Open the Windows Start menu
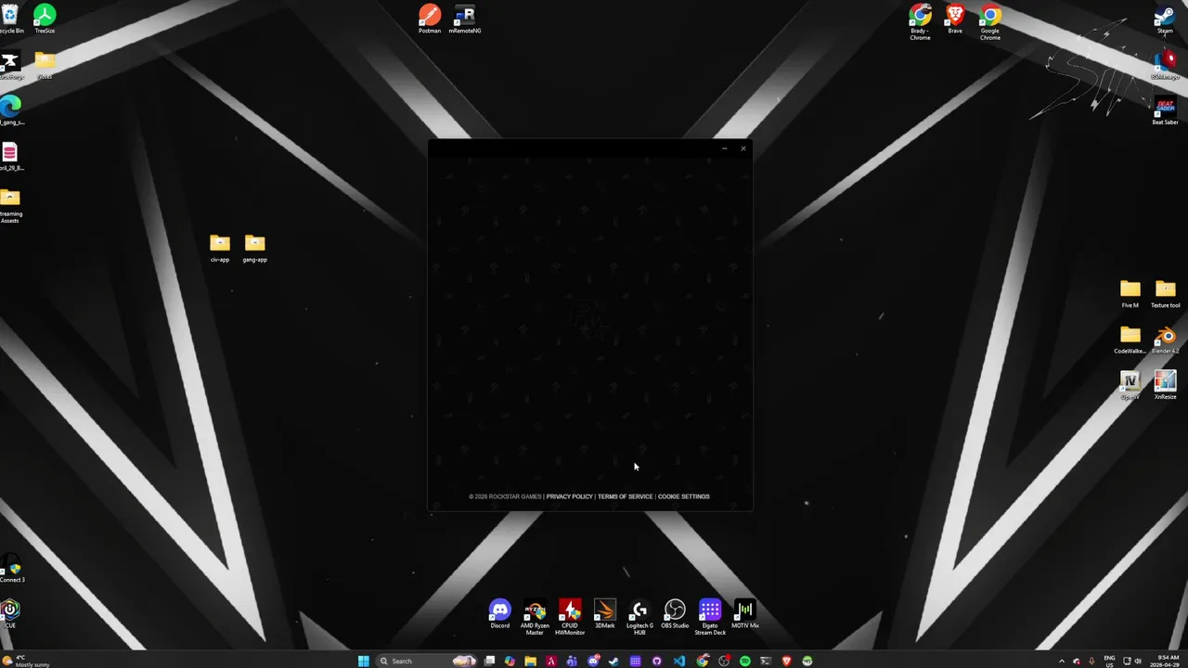The image size is (1188, 668). (x=364, y=661)
